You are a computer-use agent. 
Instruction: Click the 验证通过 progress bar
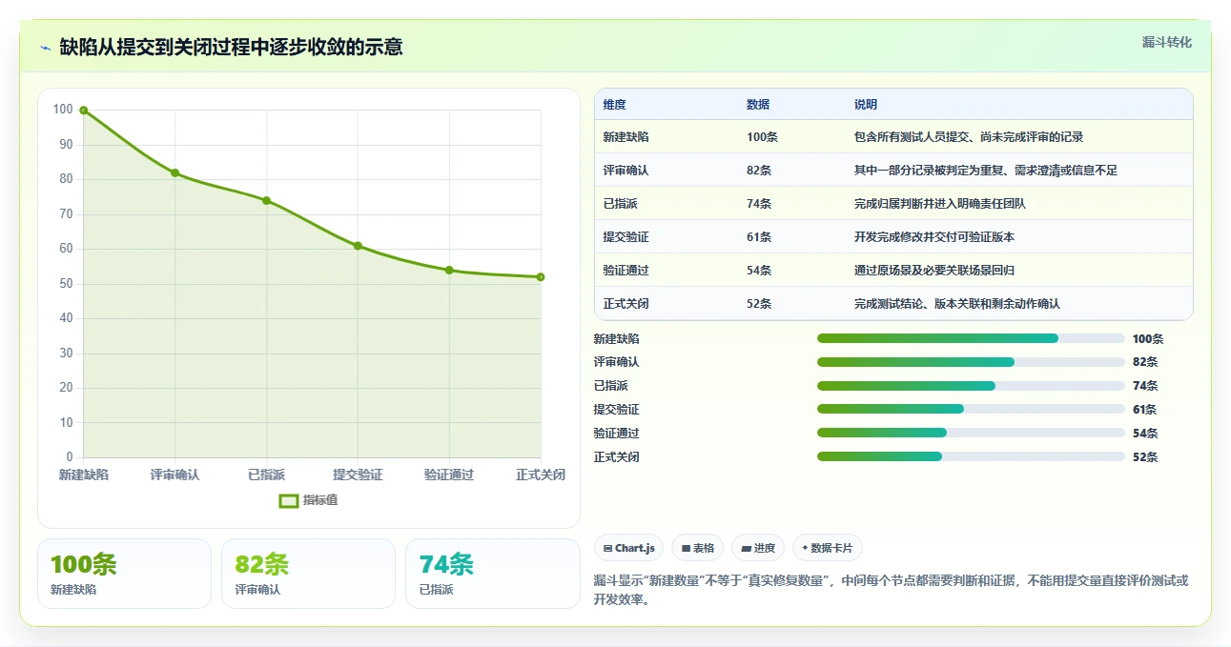click(x=971, y=433)
